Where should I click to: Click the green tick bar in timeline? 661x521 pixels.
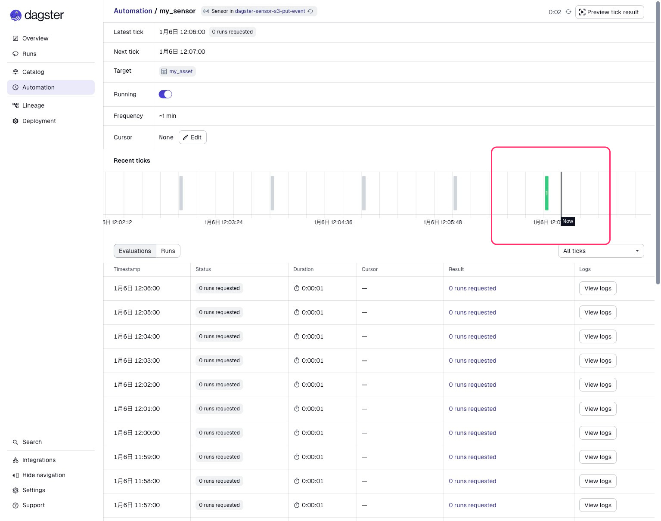click(546, 193)
